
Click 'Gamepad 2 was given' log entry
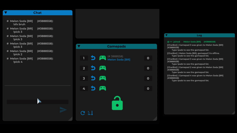pyautogui.click(x=195, y=70)
